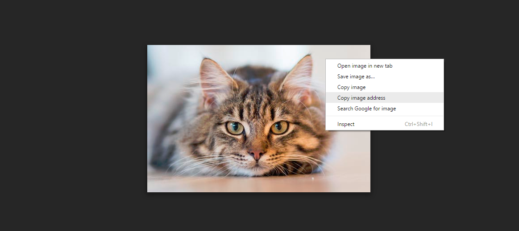Select "Save image as..." menu entry

[x=385, y=76]
